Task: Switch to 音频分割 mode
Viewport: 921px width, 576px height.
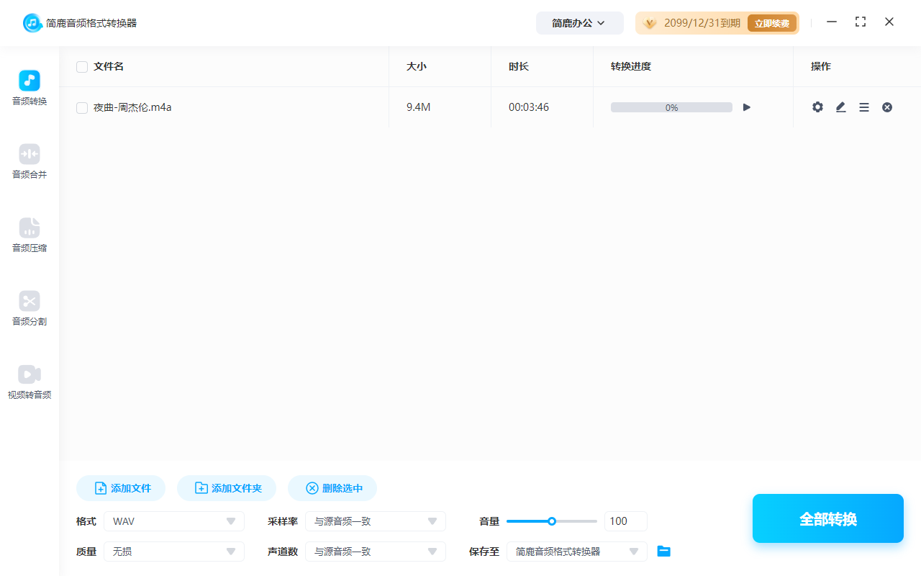Action: click(29, 307)
